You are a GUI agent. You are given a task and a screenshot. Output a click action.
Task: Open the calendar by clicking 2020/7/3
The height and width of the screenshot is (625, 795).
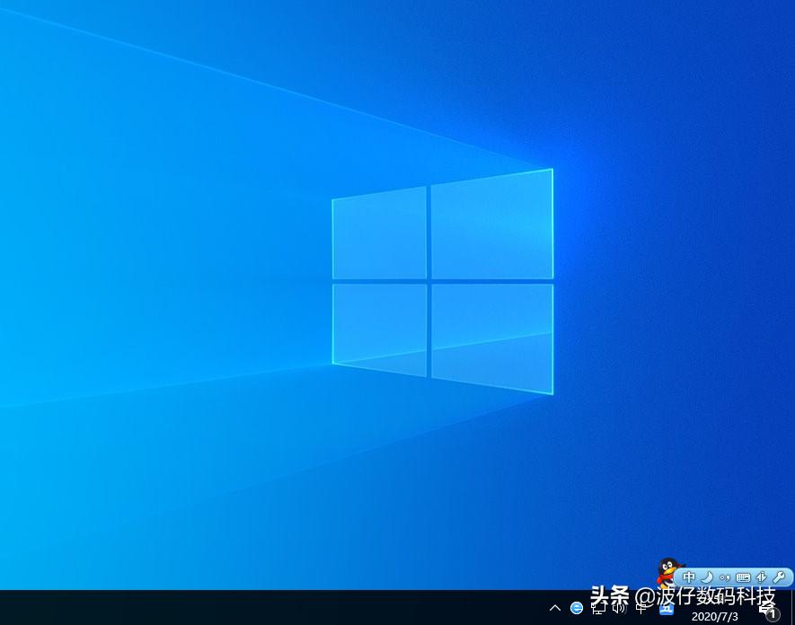point(714,617)
